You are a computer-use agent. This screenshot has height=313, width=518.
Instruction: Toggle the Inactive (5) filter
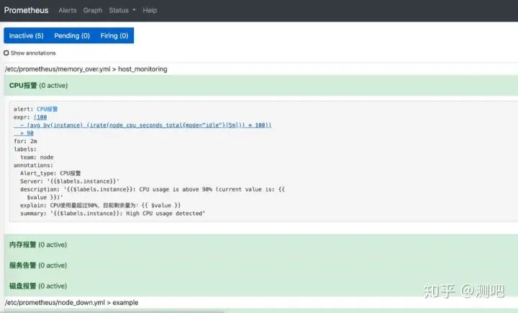pyautogui.click(x=26, y=36)
